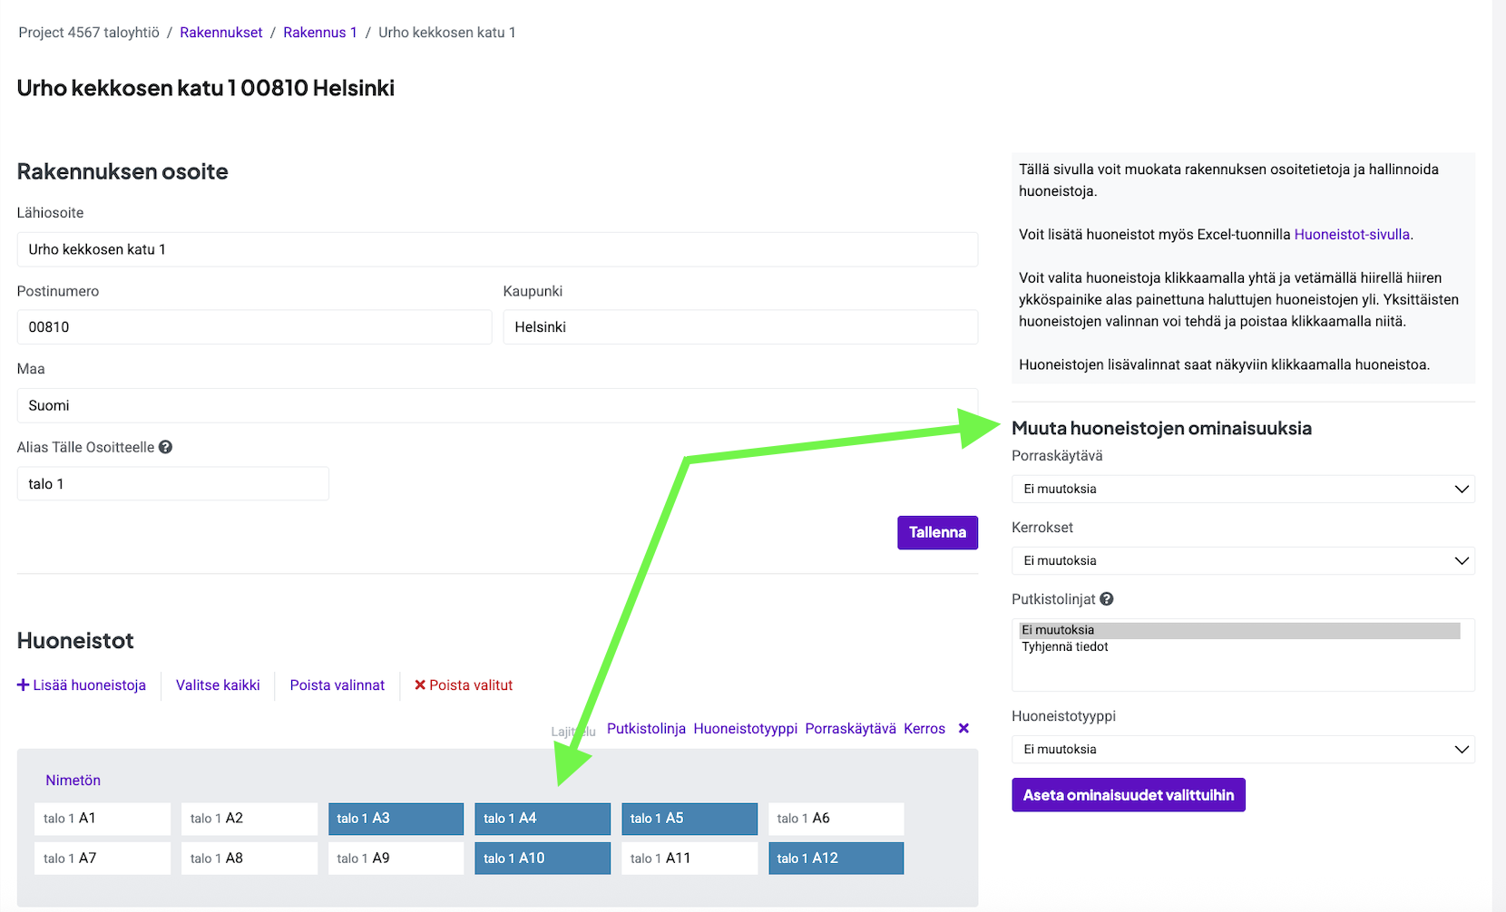Select Tyhjennä tiedot in Putkistolinjat list
This screenshot has width=1506, height=912.
click(1065, 647)
